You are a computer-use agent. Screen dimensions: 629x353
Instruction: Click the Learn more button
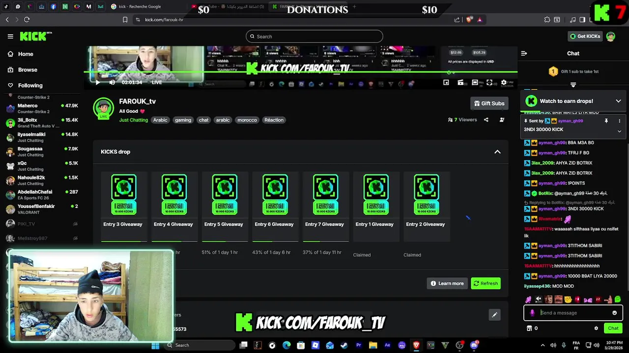[x=447, y=283]
